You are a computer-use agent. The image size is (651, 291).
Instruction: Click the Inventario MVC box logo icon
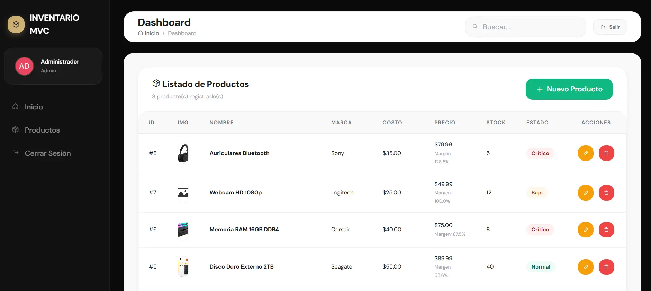[16, 25]
